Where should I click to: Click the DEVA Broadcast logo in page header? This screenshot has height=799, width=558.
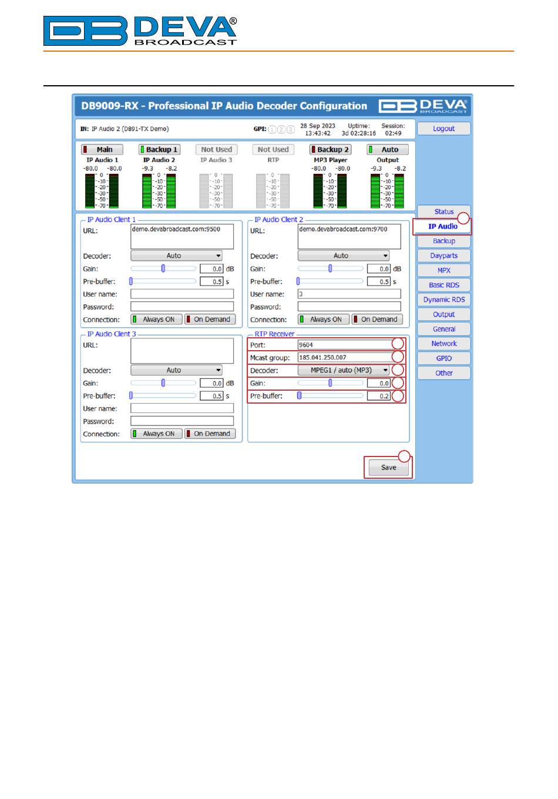140,31
